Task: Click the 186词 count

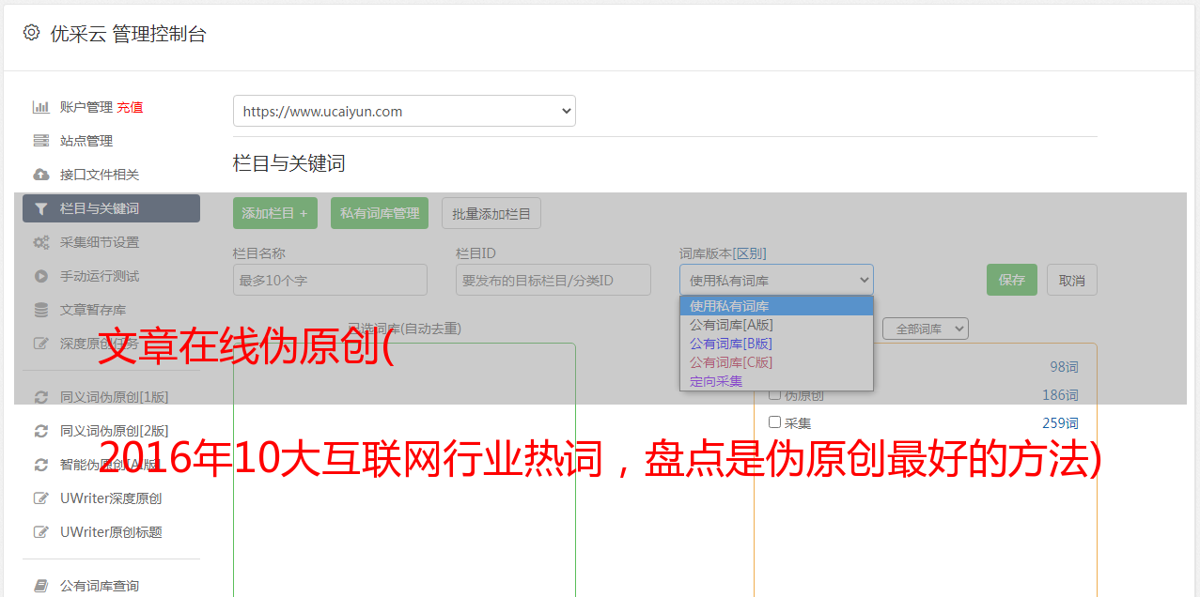Action: 1060,395
